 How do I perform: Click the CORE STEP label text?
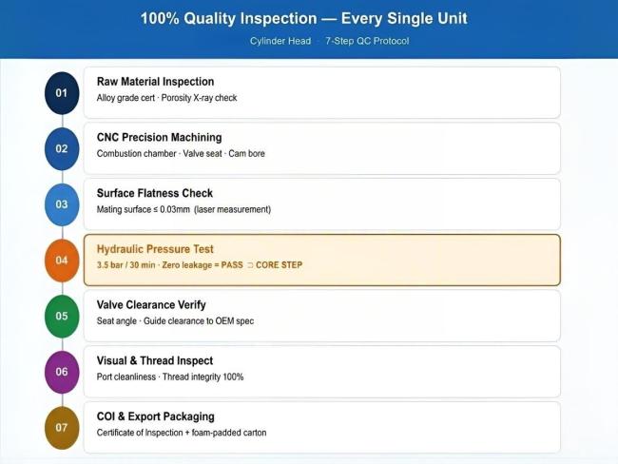(x=279, y=265)
